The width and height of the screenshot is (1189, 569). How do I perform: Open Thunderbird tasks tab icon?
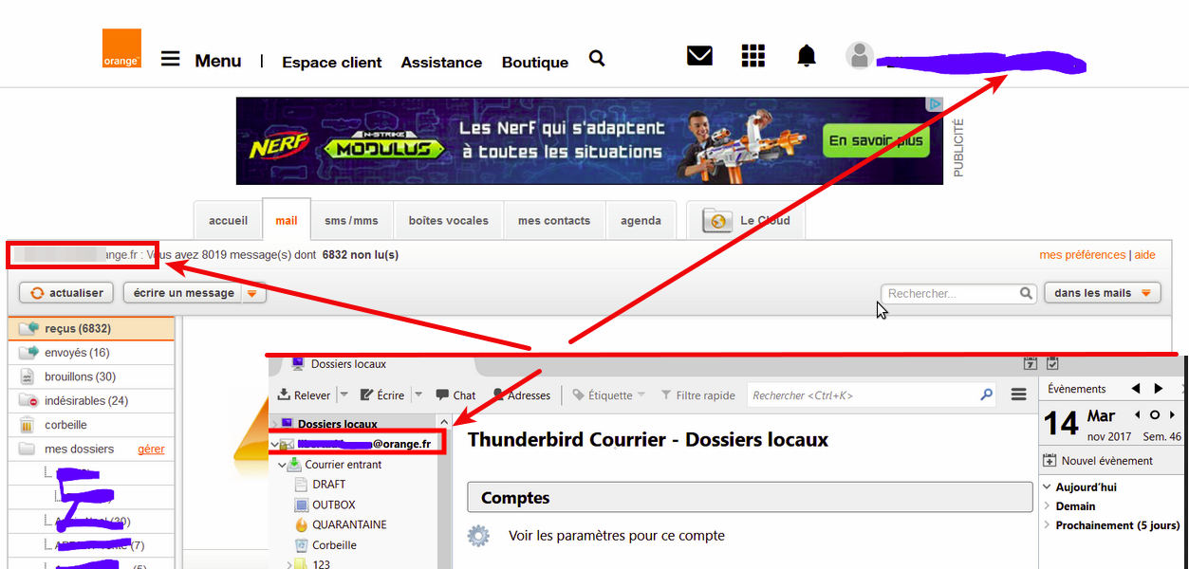(x=1051, y=363)
